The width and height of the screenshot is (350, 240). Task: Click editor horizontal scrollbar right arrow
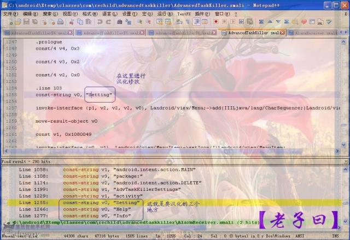[x=337, y=151]
